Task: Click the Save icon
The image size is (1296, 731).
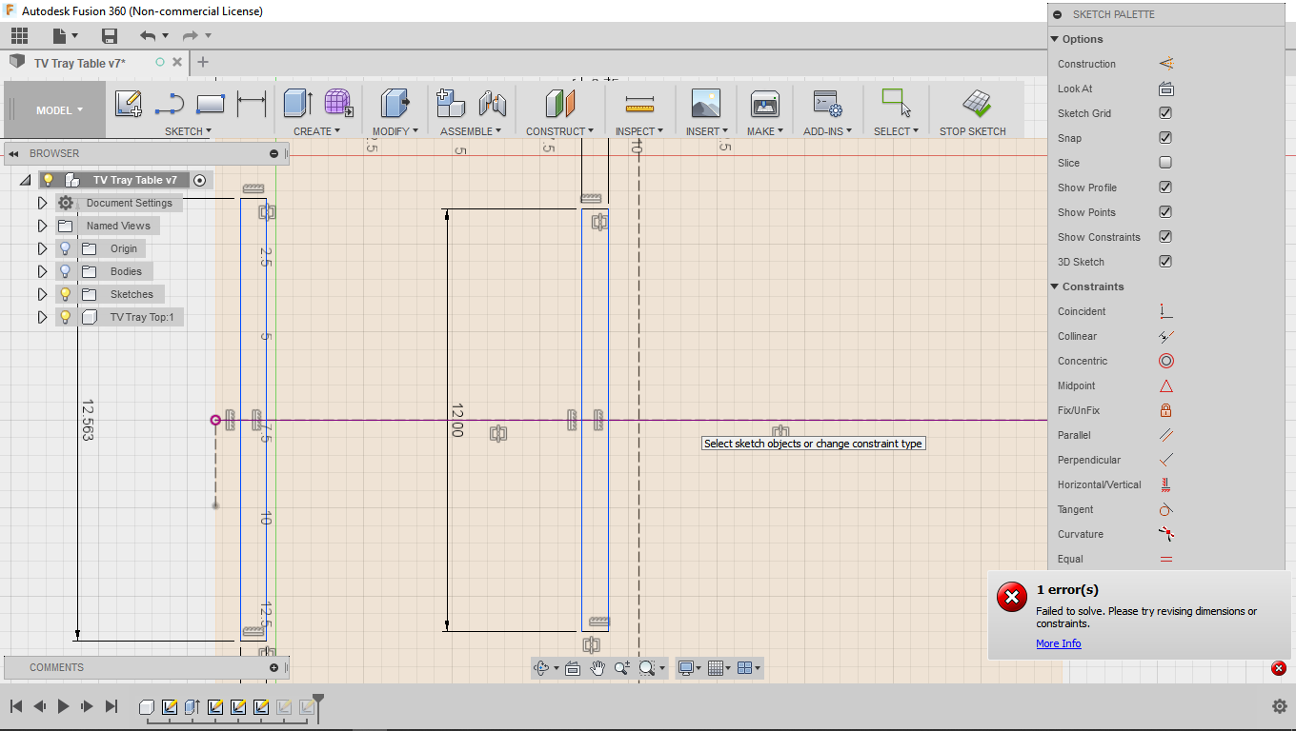Action: (109, 35)
